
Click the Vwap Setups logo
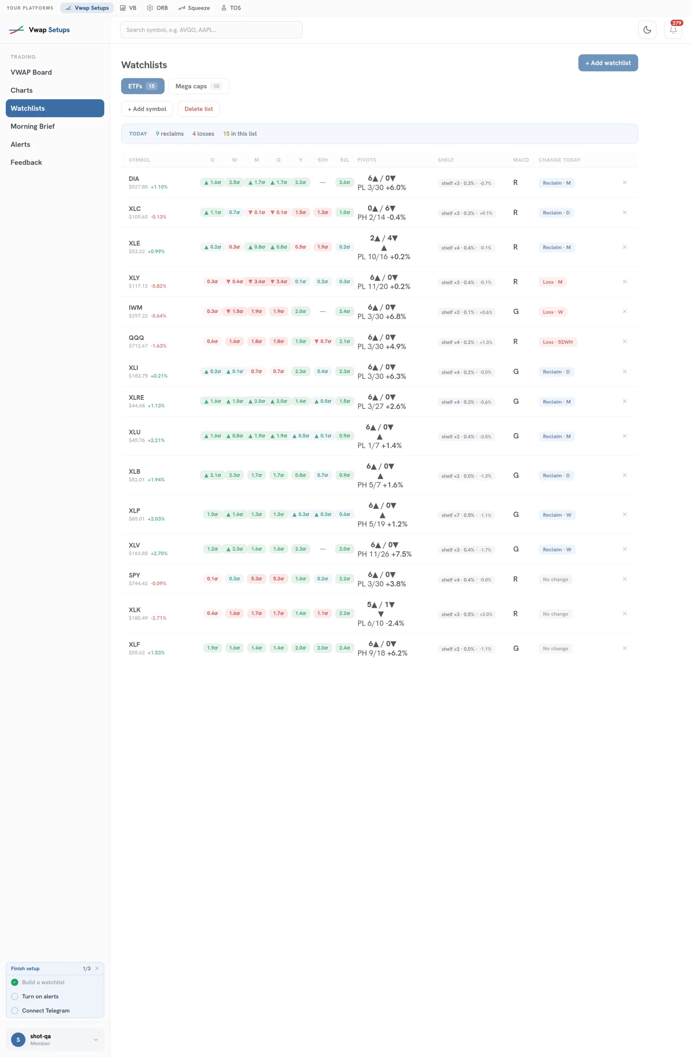(39, 30)
